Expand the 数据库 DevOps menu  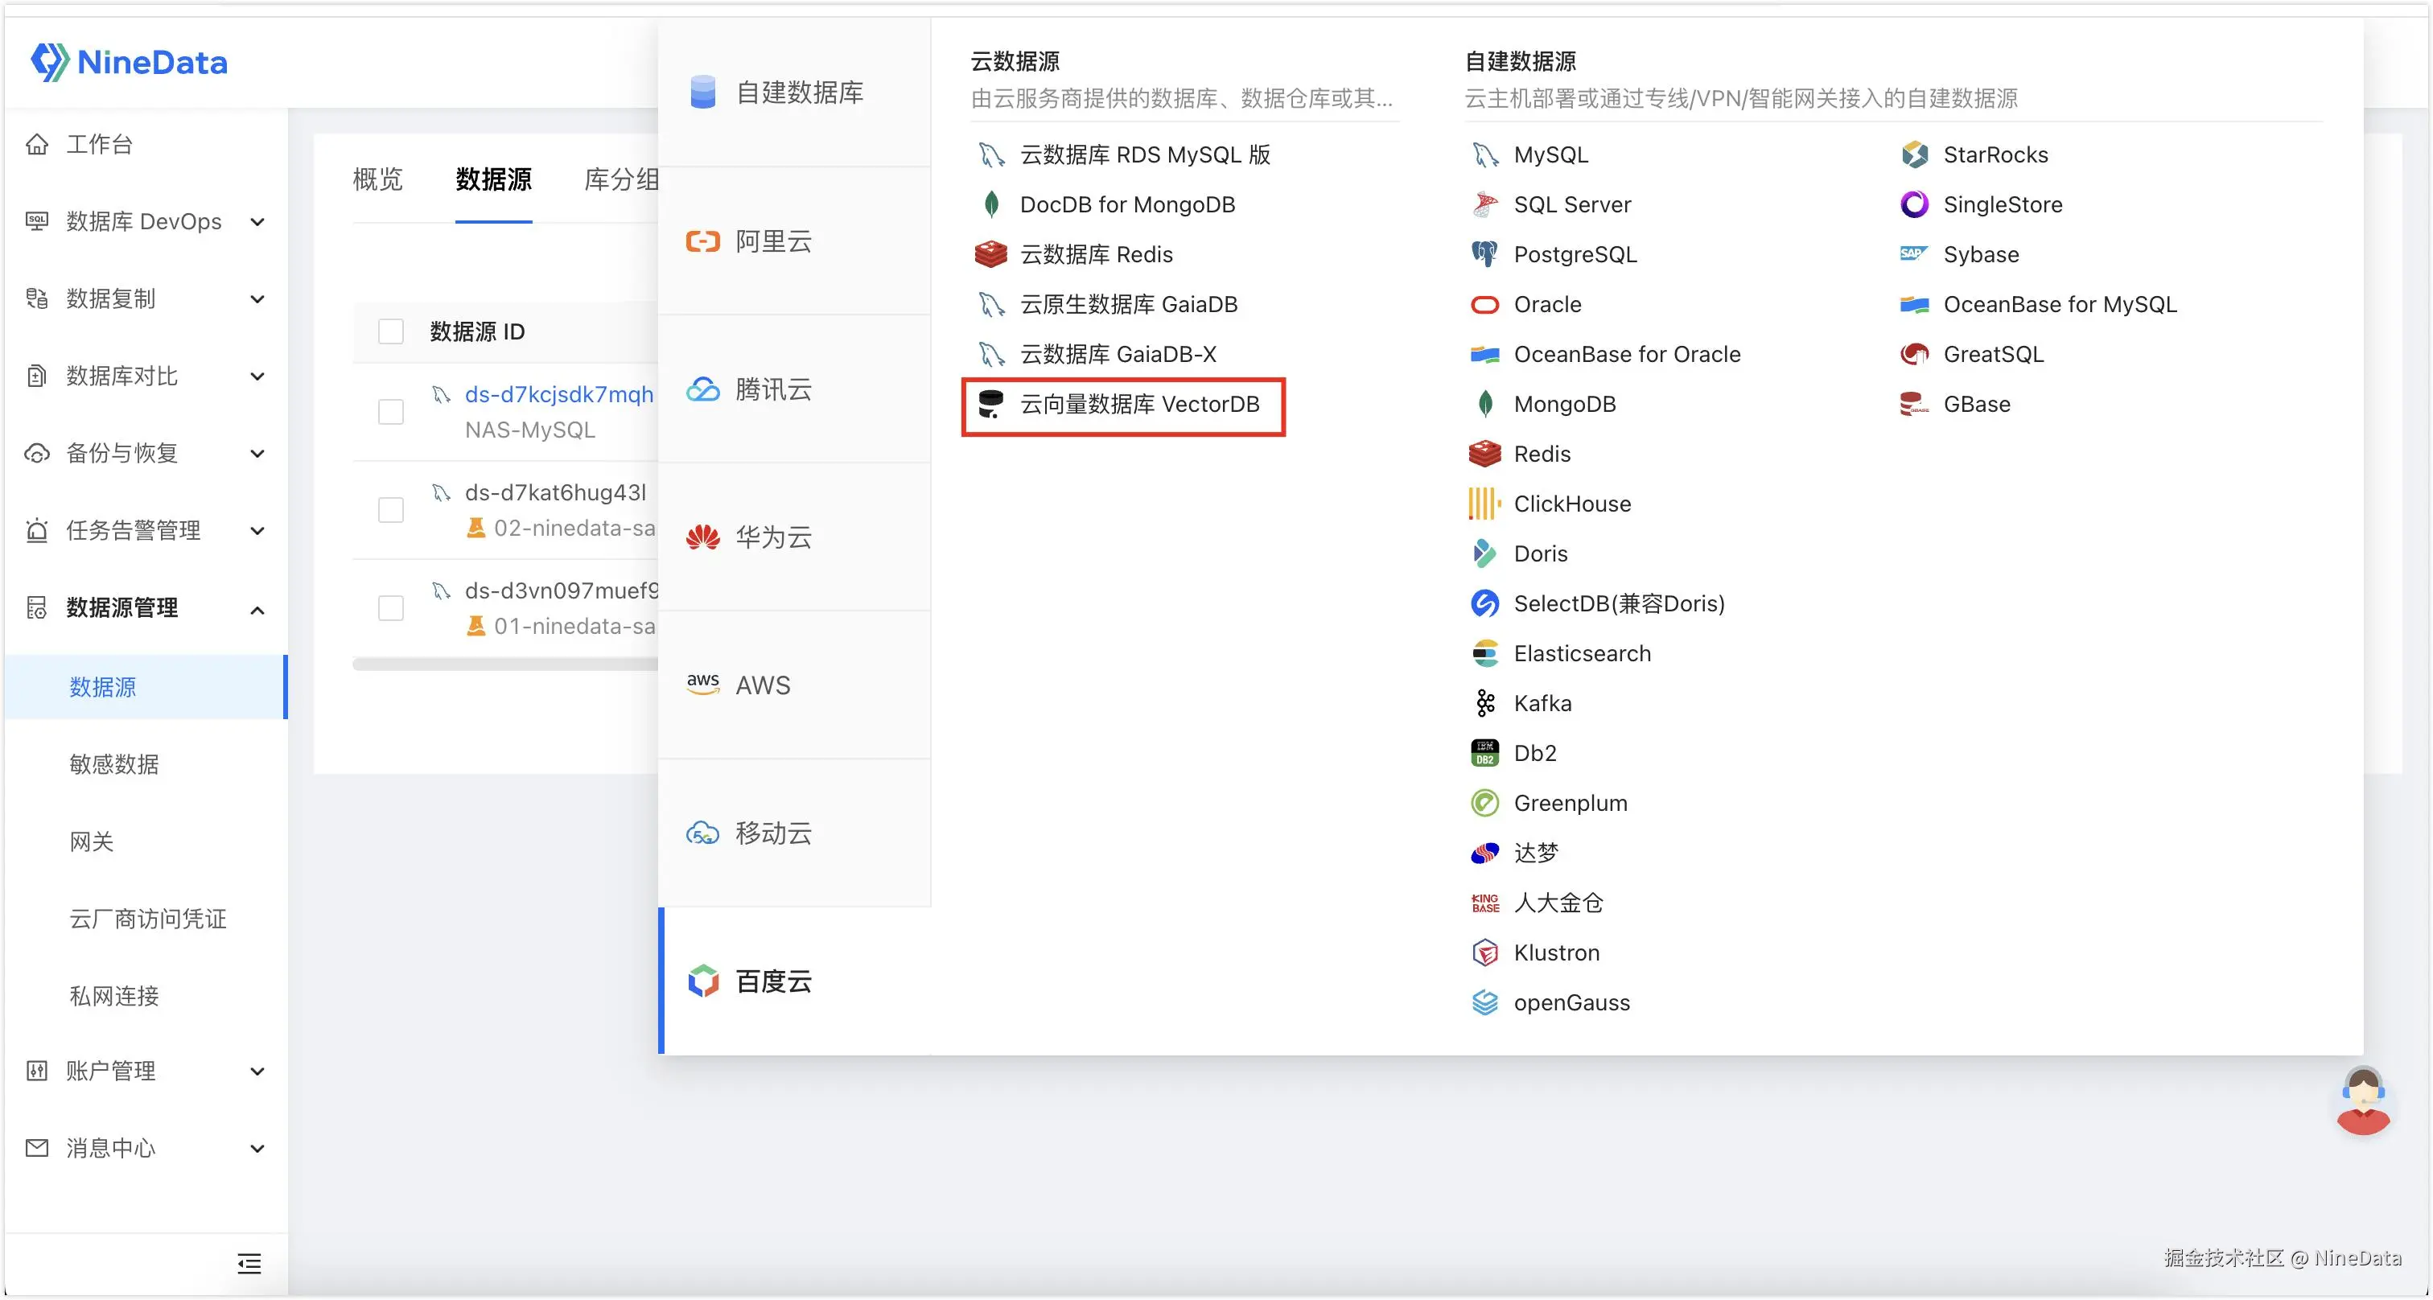click(143, 222)
